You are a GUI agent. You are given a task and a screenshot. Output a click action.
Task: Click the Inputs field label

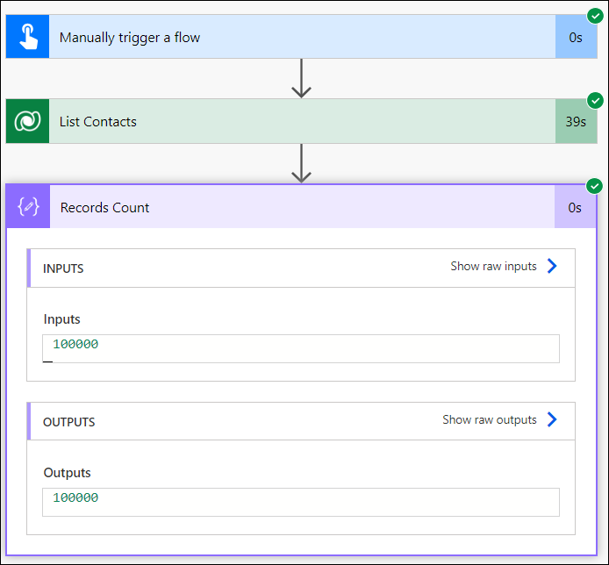click(61, 319)
